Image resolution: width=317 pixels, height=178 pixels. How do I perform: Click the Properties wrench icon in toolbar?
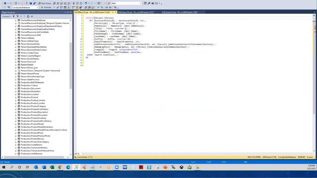click(149, 3)
